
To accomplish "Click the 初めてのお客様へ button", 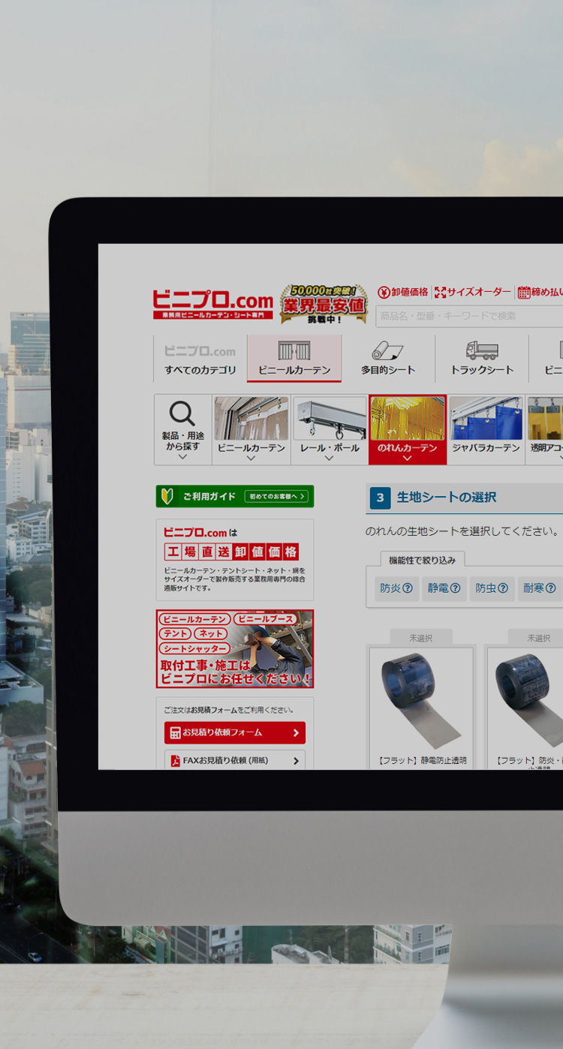I will point(276,496).
